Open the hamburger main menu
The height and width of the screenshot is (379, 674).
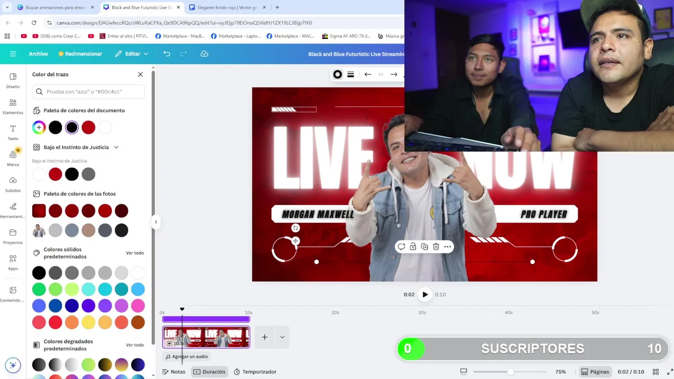[x=13, y=54]
